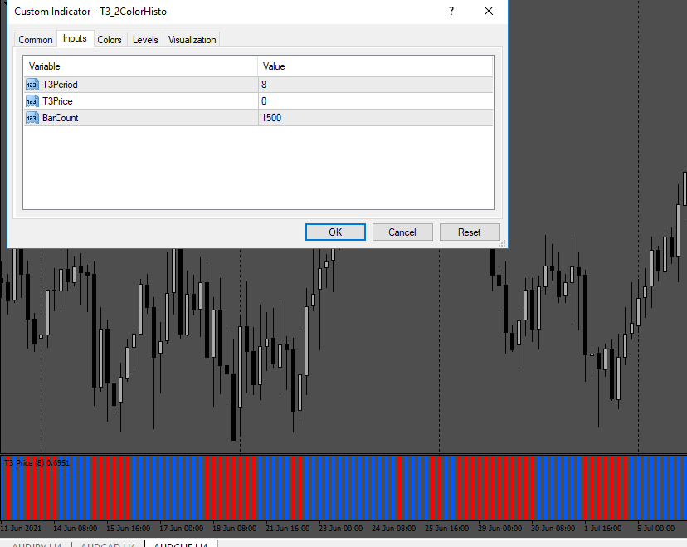Go to the Levels tab
687x547 pixels.
(145, 40)
